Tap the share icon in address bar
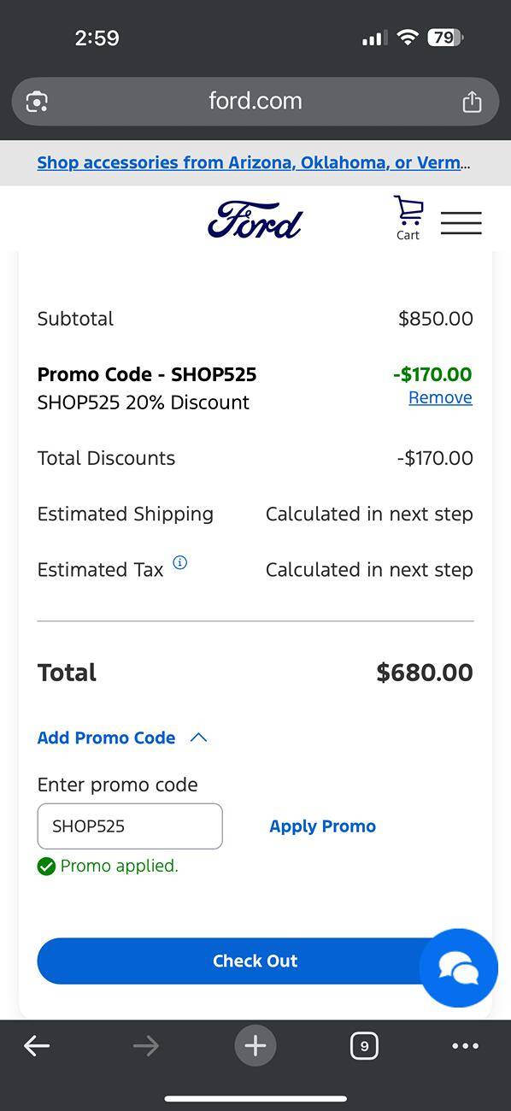The height and width of the screenshot is (1111, 511). tap(472, 102)
